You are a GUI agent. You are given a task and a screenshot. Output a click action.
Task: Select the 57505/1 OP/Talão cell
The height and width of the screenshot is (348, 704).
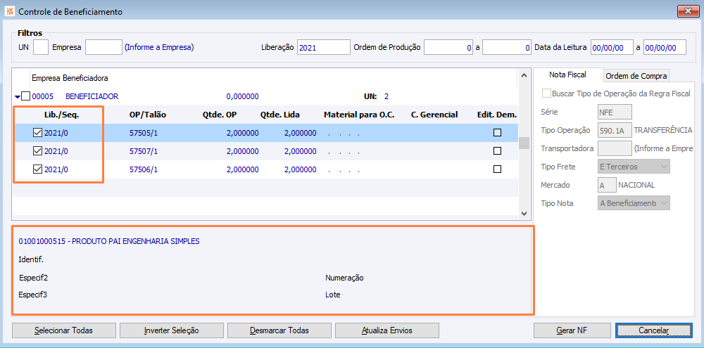144,133
